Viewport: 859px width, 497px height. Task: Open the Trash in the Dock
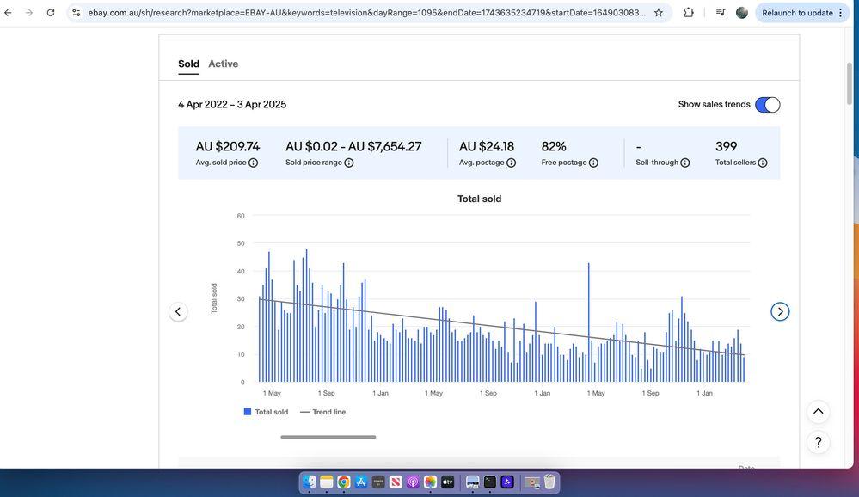click(549, 482)
